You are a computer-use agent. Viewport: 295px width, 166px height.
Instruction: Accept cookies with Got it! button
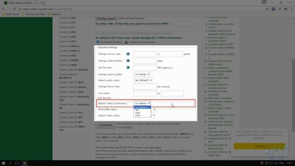point(260,146)
